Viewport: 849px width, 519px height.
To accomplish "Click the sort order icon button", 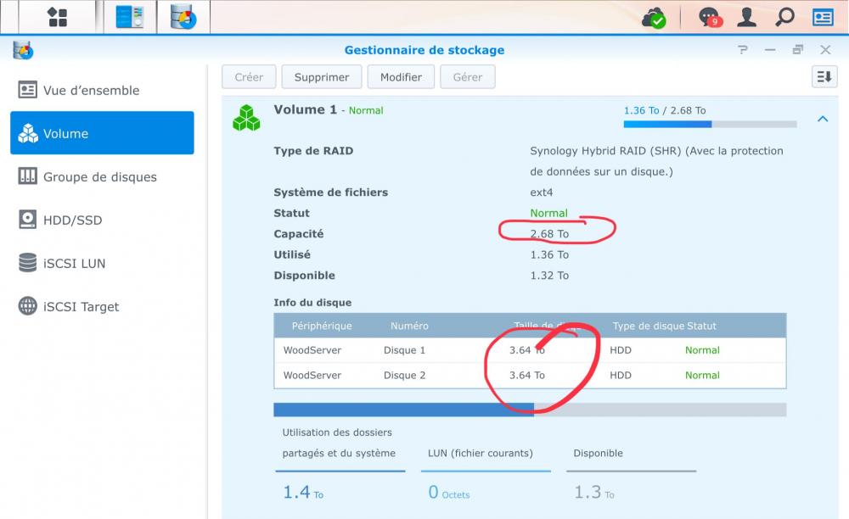I will (x=824, y=77).
